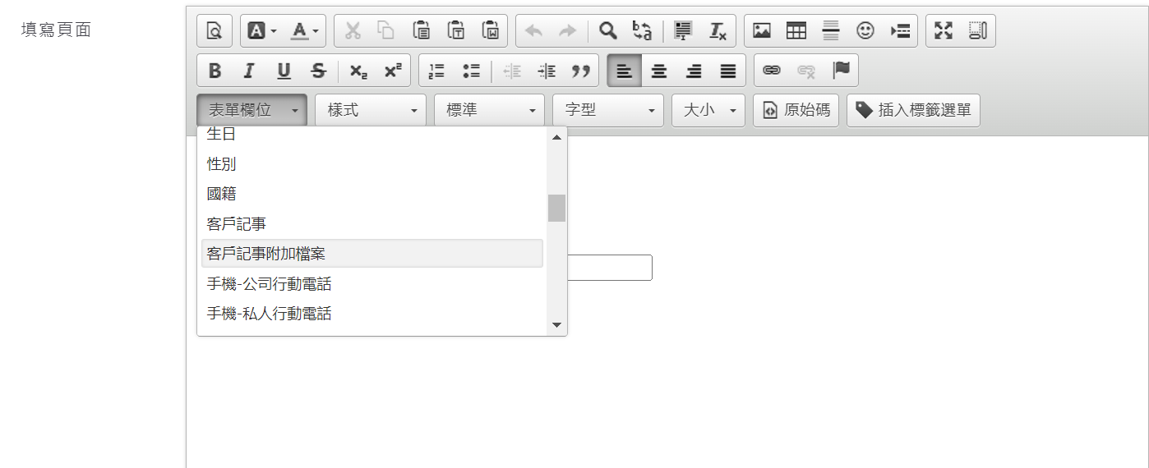Click the find magnifier icon
The height and width of the screenshot is (468, 1149).
coord(607,30)
